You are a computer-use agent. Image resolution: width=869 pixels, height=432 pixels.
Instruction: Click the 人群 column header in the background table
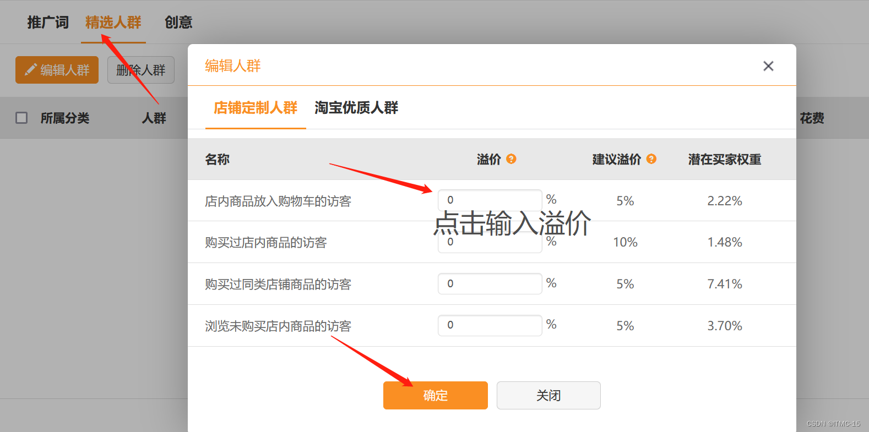pyautogui.click(x=154, y=118)
